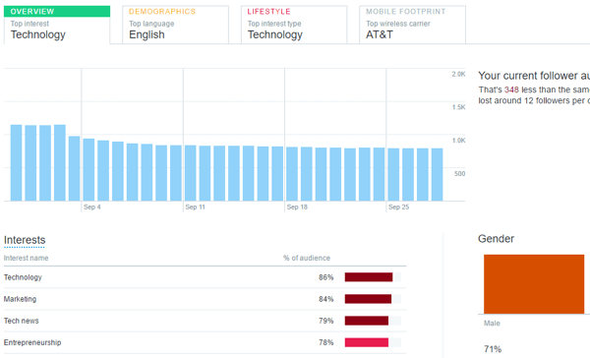Click the 'Interest name' column header
Viewport: 590px width, 358px height.
26,259
